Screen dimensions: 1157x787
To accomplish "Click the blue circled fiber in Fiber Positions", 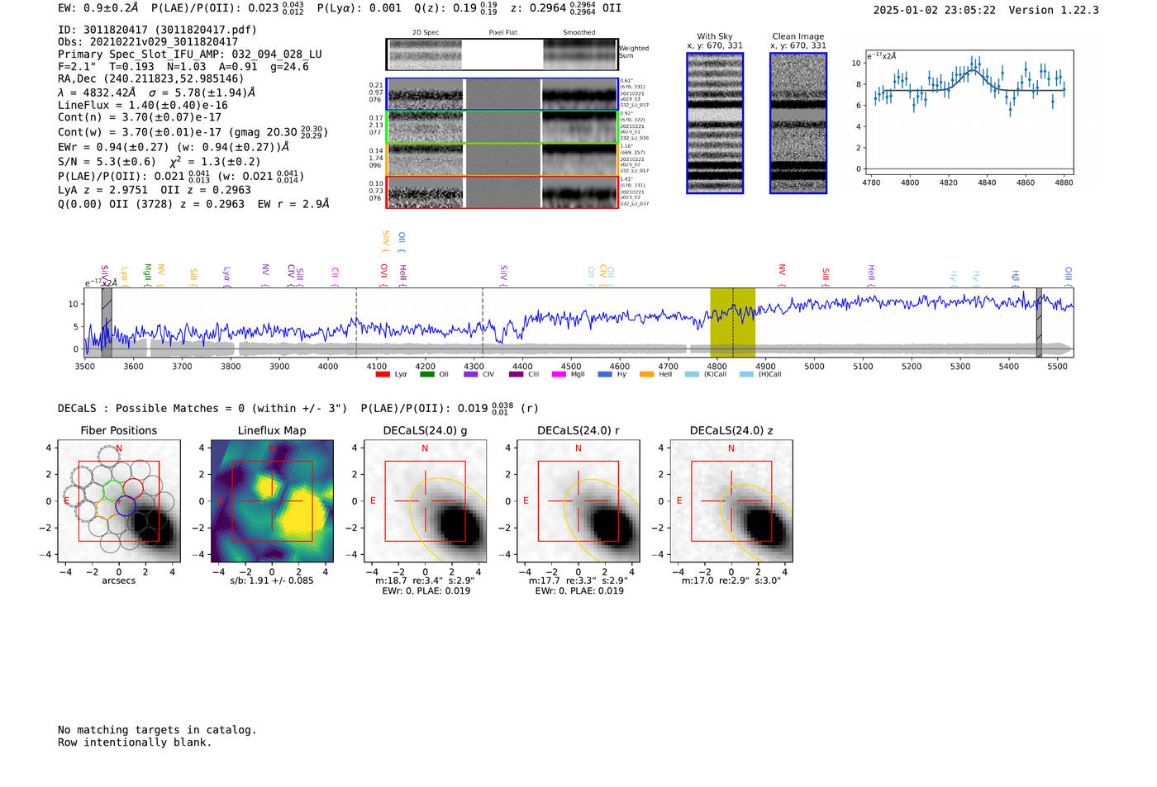I will (x=126, y=507).
